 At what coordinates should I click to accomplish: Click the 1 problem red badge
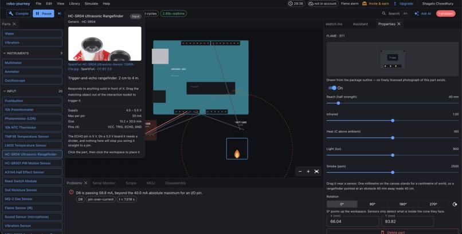(445, 14)
